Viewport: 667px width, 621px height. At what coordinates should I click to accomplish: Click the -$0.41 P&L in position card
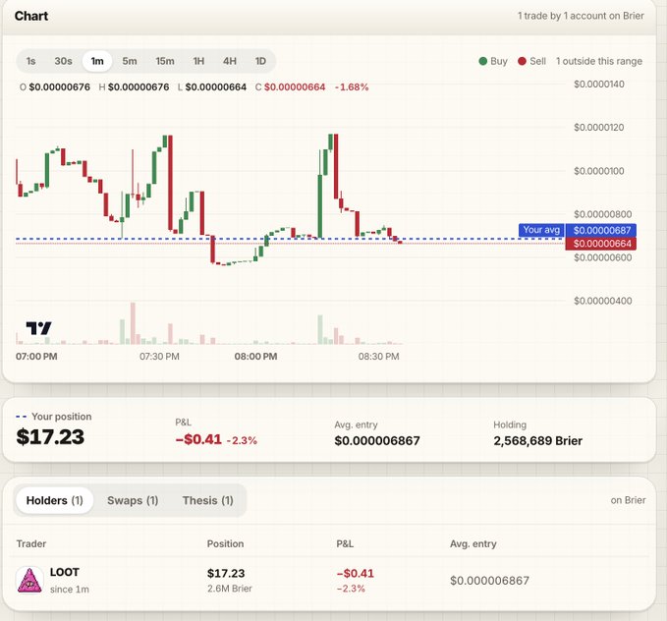(198, 439)
